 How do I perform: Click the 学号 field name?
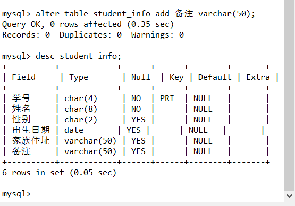coord(21,98)
